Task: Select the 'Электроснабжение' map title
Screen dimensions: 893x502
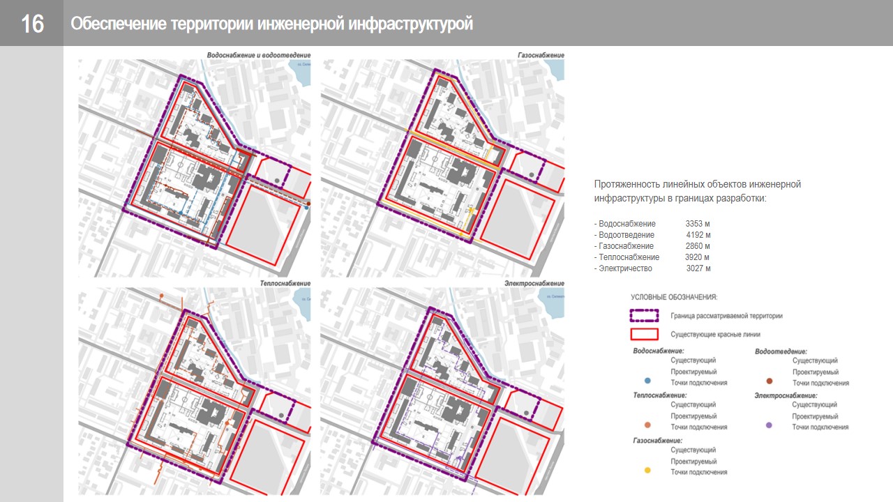Action: point(534,284)
